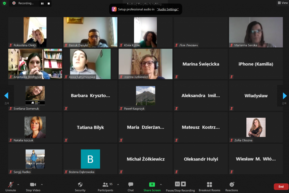Click the green encryption shield icon
This screenshot has width=289, height=193.
click(4, 3)
